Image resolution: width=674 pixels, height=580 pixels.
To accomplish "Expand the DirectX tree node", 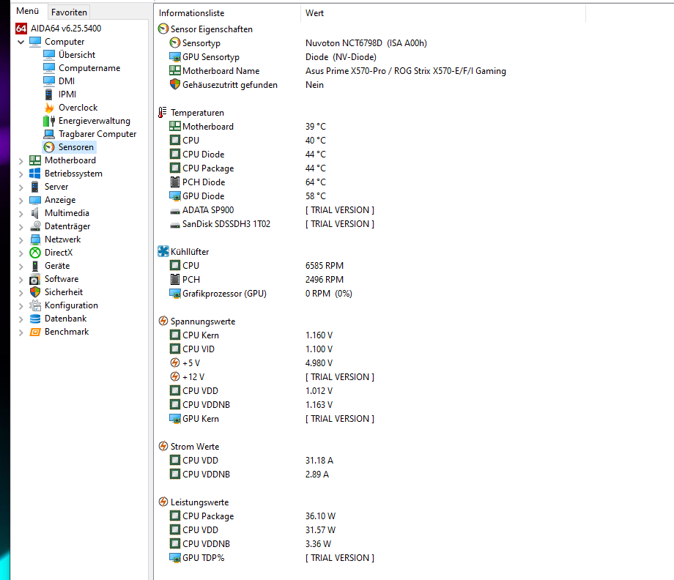I will click(21, 253).
